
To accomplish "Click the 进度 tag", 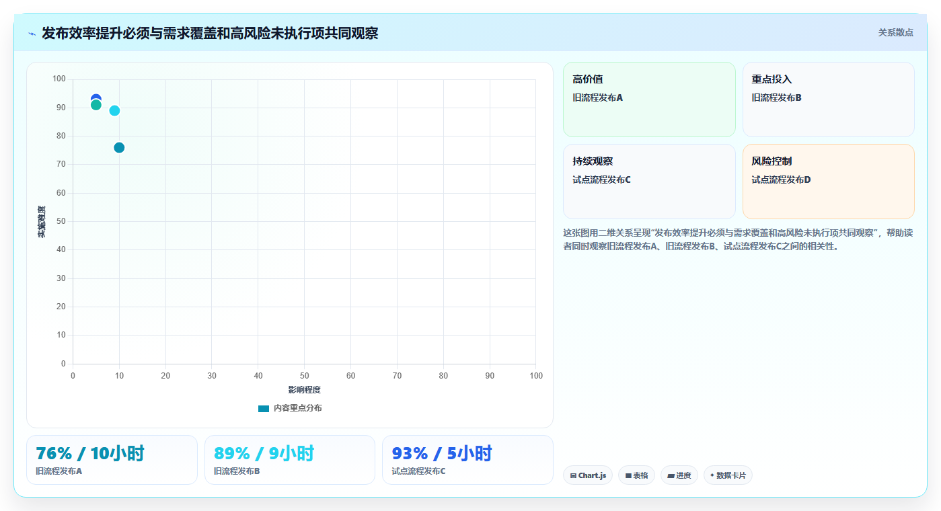I will coord(679,475).
